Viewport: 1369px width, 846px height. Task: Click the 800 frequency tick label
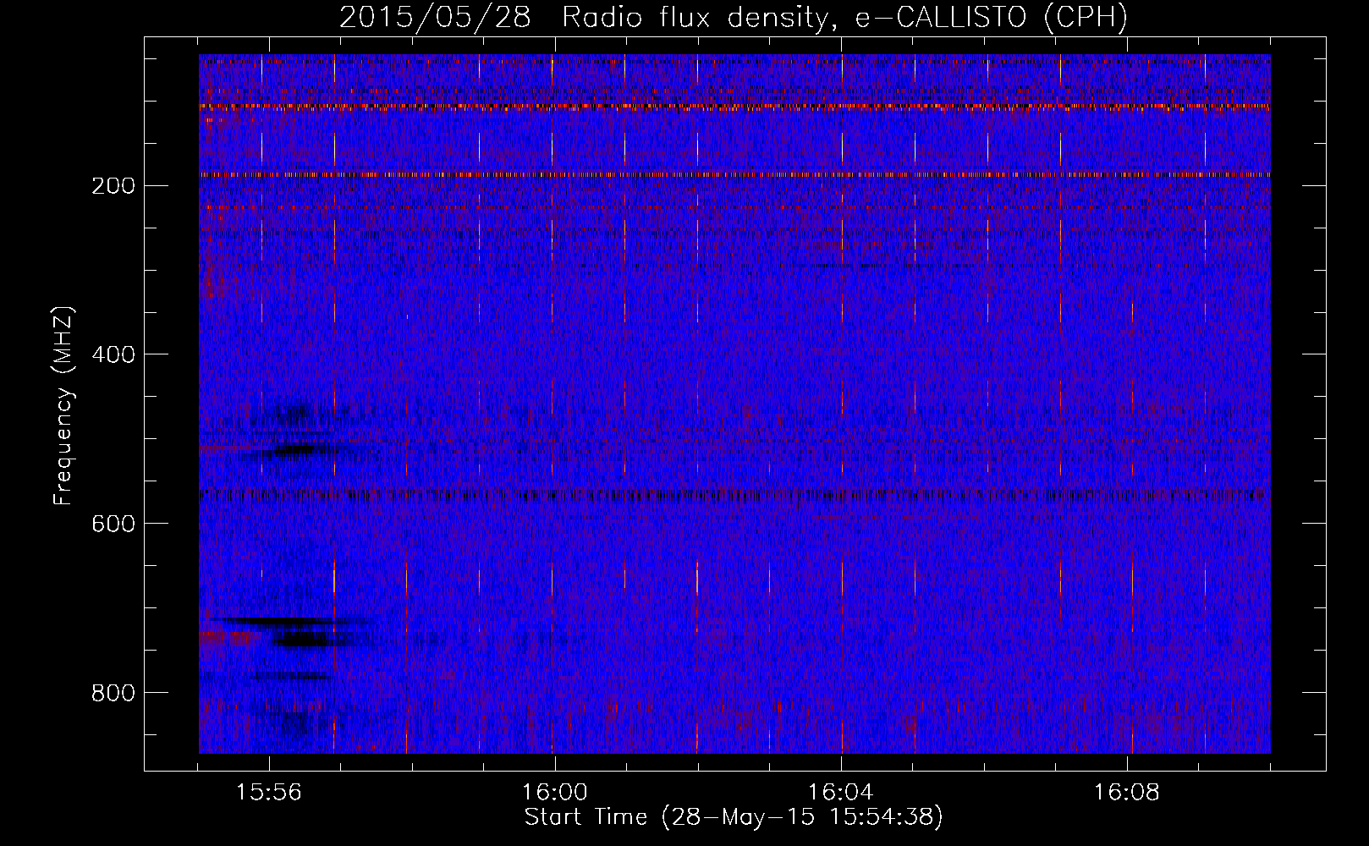[113, 693]
